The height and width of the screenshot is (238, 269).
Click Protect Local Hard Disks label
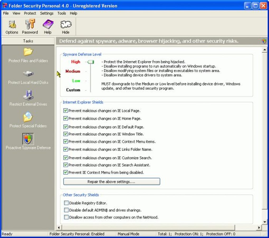point(28,82)
